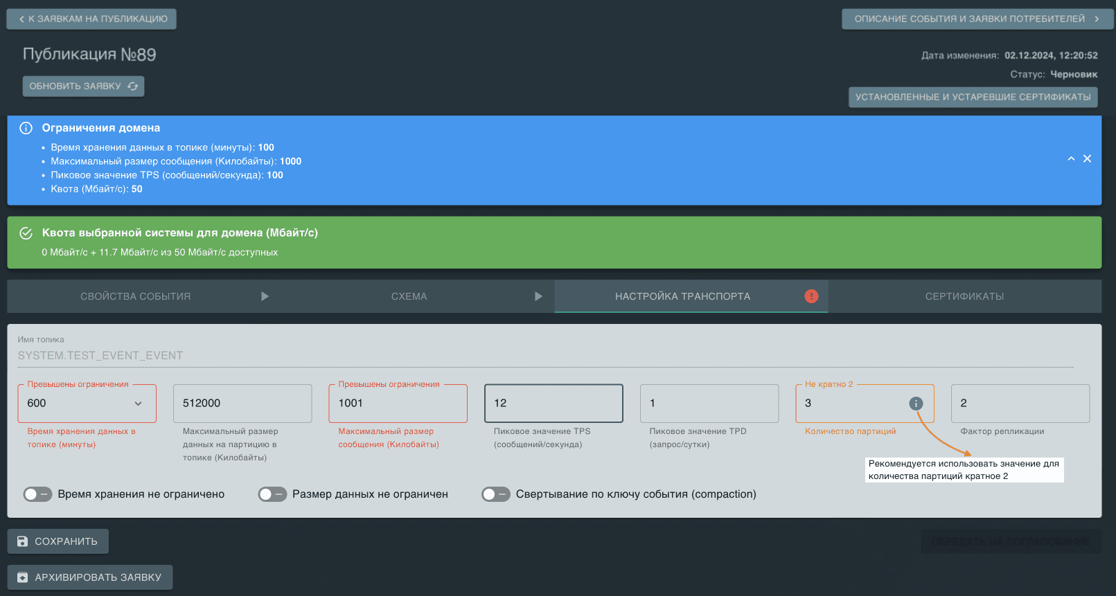1116x596 pixels.
Task: Open the Сертификаты tab
Action: click(964, 296)
